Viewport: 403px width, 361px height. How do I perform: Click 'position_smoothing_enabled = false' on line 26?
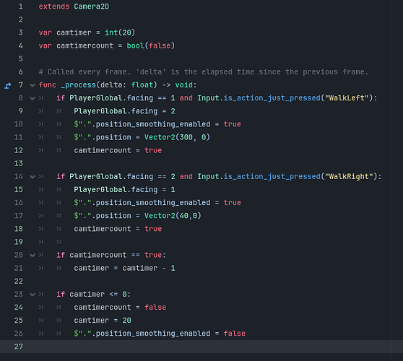170,334
